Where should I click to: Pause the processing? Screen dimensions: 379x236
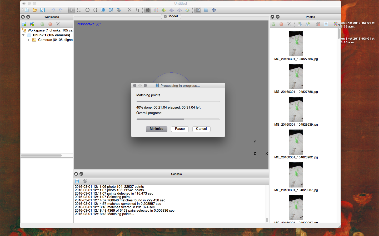(x=180, y=129)
